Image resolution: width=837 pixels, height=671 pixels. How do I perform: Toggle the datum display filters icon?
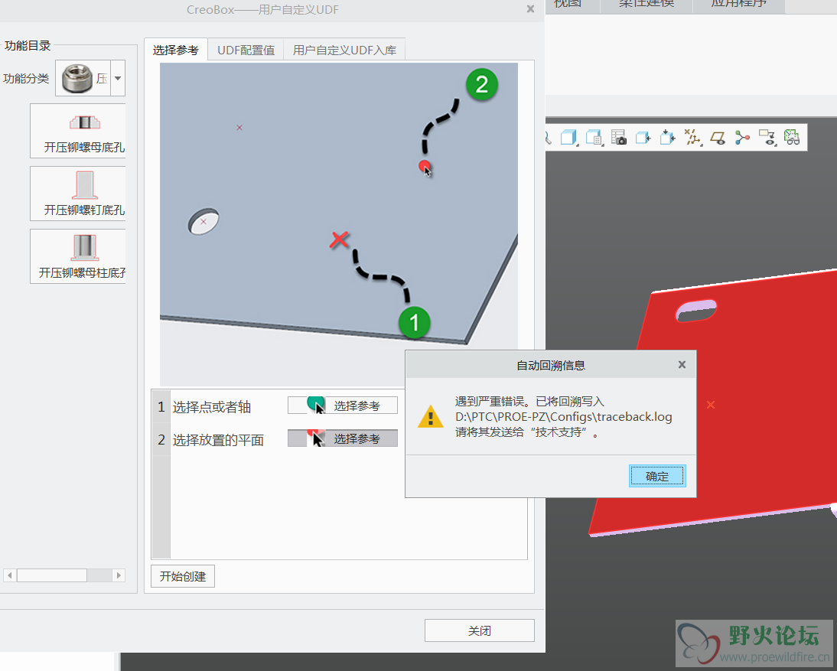pyautogui.click(x=692, y=138)
